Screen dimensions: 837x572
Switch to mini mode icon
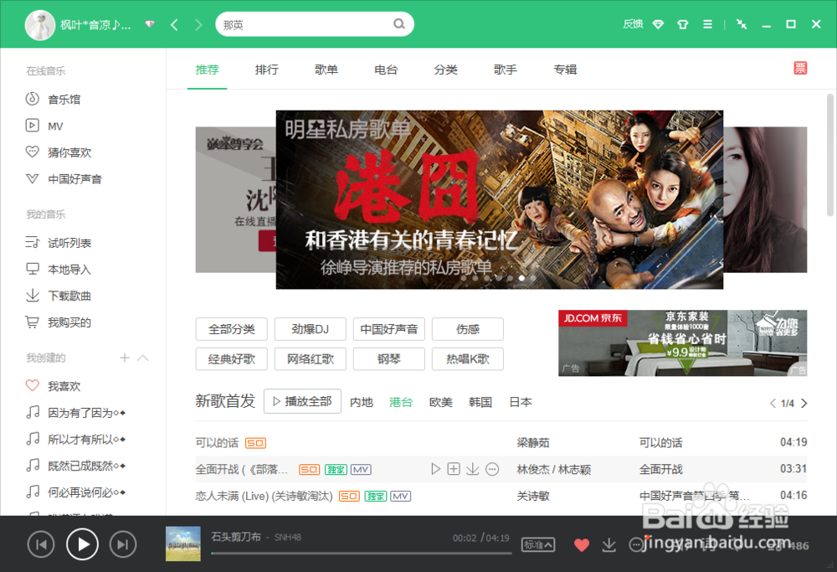[x=742, y=24]
